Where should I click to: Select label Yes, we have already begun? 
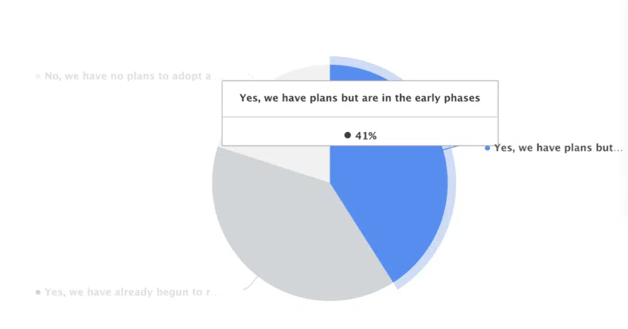tap(132, 292)
